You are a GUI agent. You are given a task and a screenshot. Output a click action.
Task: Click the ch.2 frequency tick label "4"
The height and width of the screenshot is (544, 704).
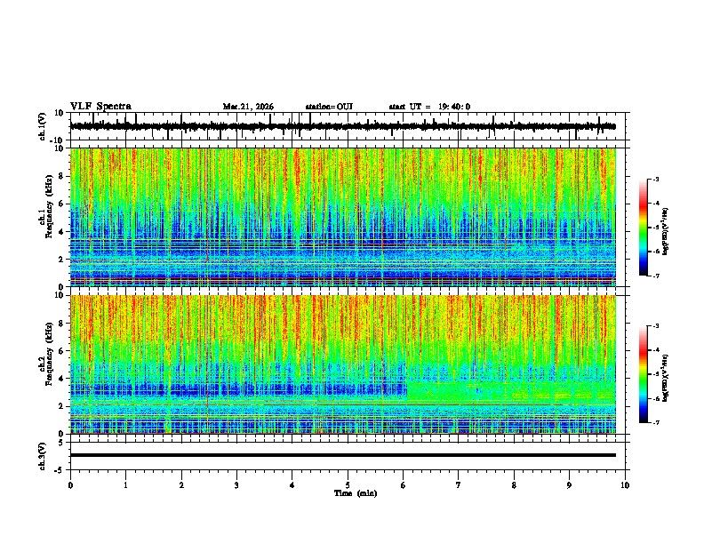(62, 379)
